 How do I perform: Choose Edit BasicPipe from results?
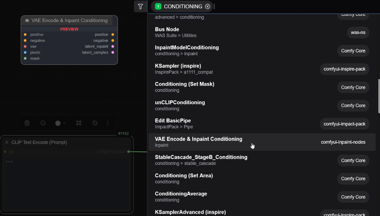click(x=262, y=124)
